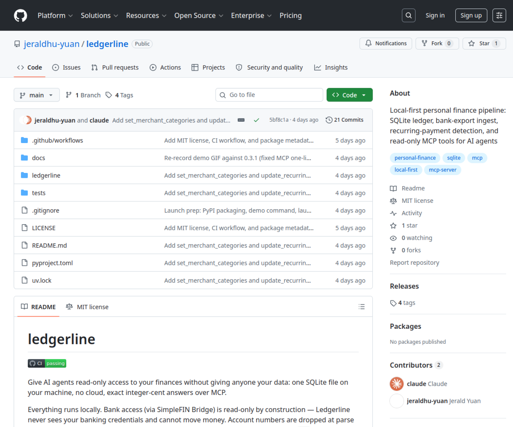Viewport: 513px width, 427px height.
Task: Click the docs folder icon
Action: click(24, 158)
